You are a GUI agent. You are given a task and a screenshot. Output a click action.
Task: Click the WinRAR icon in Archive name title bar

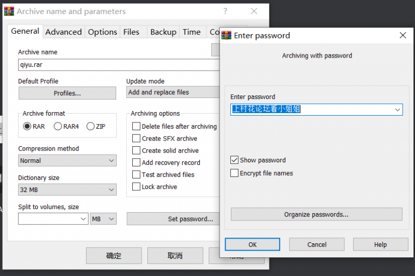(9, 11)
